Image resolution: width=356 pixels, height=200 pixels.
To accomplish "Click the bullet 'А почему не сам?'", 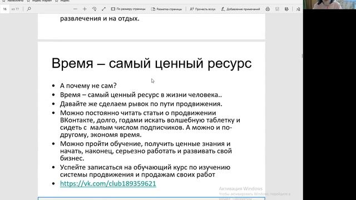I will pyautogui.click(x=88, y=86).
